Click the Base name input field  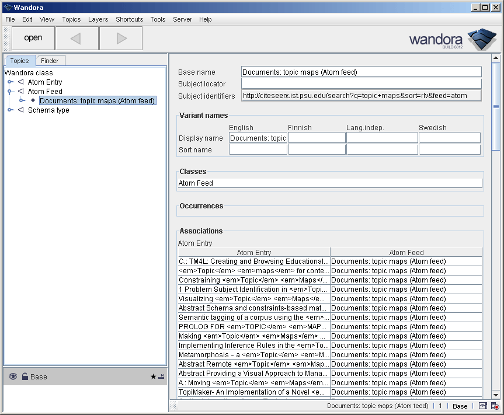[x=362, y=72]
